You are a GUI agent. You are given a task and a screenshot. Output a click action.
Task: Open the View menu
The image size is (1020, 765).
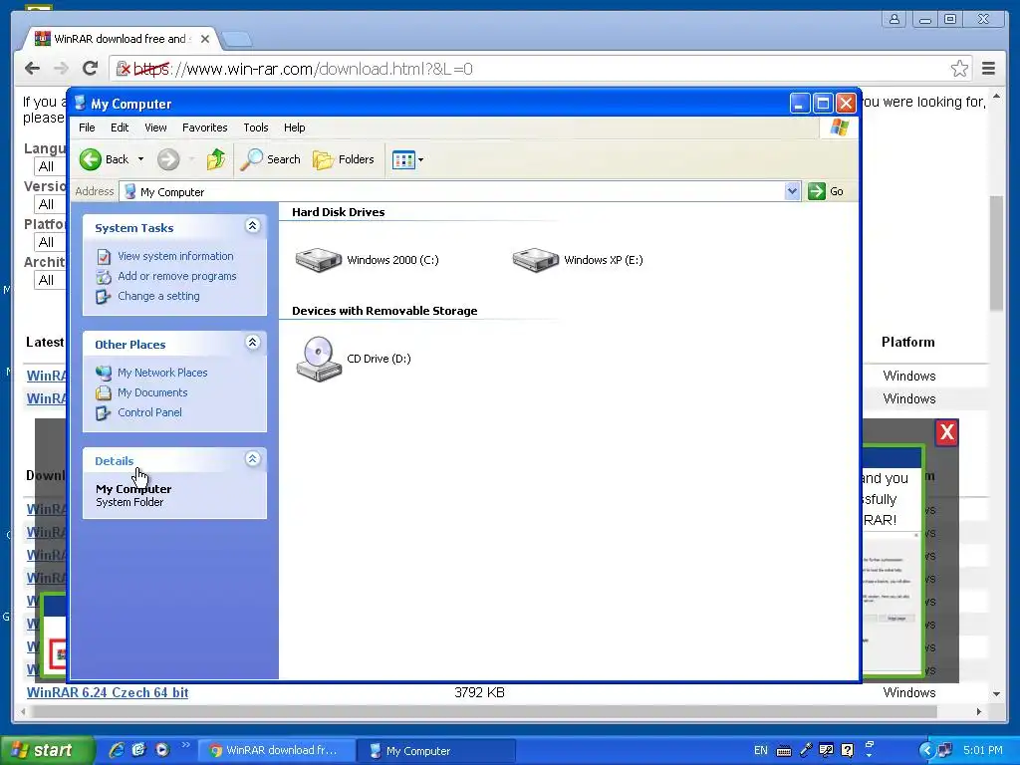click(155, 127)
